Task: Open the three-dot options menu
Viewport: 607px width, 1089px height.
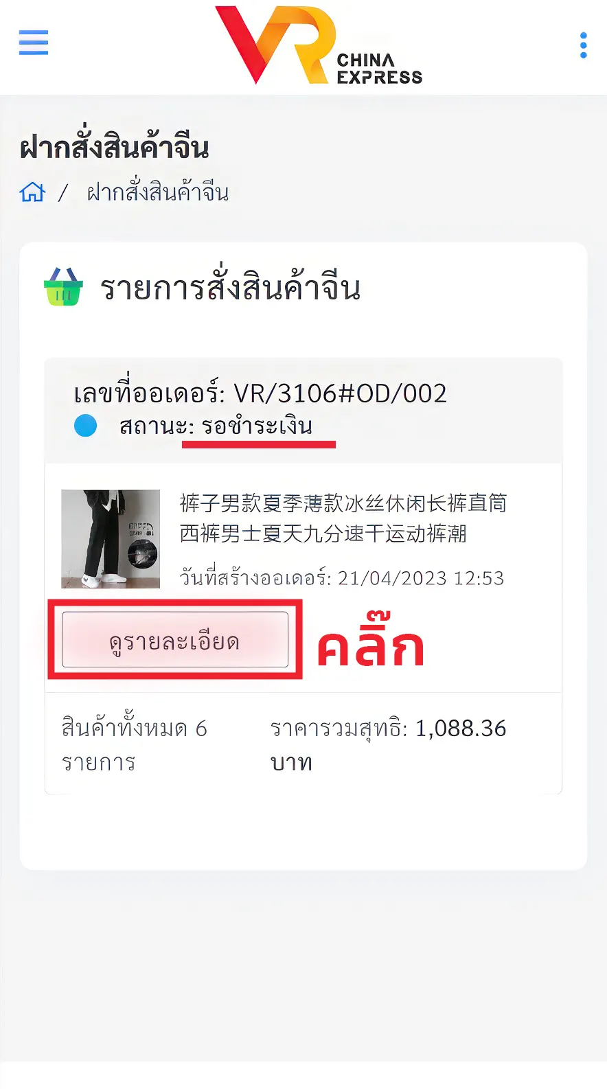Action: (583, 45)
